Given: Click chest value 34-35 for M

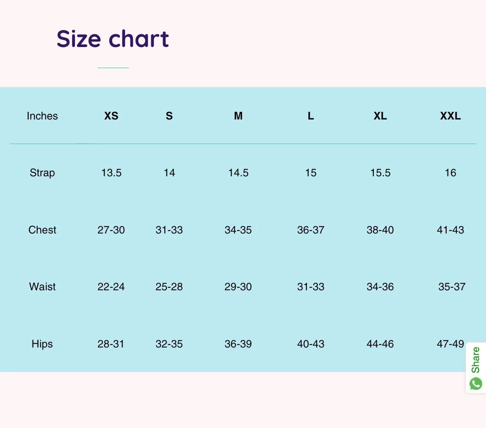Looking at the screenshot, I should [238, 230].
